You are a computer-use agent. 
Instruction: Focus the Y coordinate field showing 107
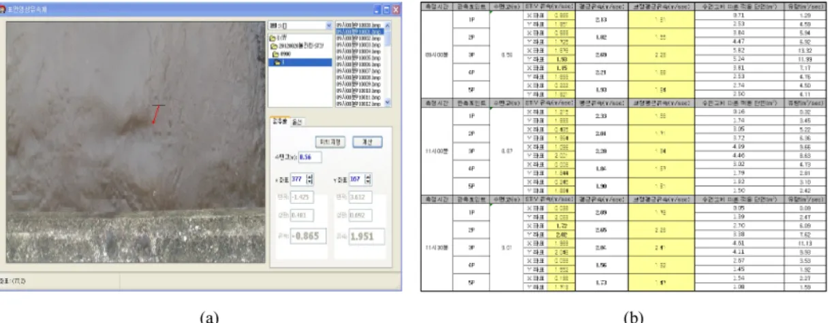pos(357,179)
